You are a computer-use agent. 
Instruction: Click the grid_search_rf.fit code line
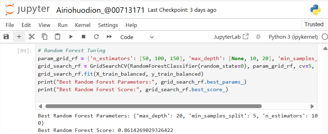(121, 74)
